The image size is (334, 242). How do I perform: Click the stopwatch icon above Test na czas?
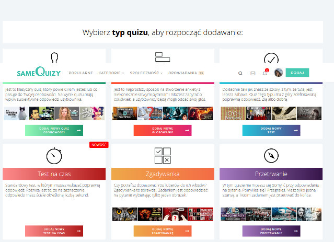click(x=54, y=156)
